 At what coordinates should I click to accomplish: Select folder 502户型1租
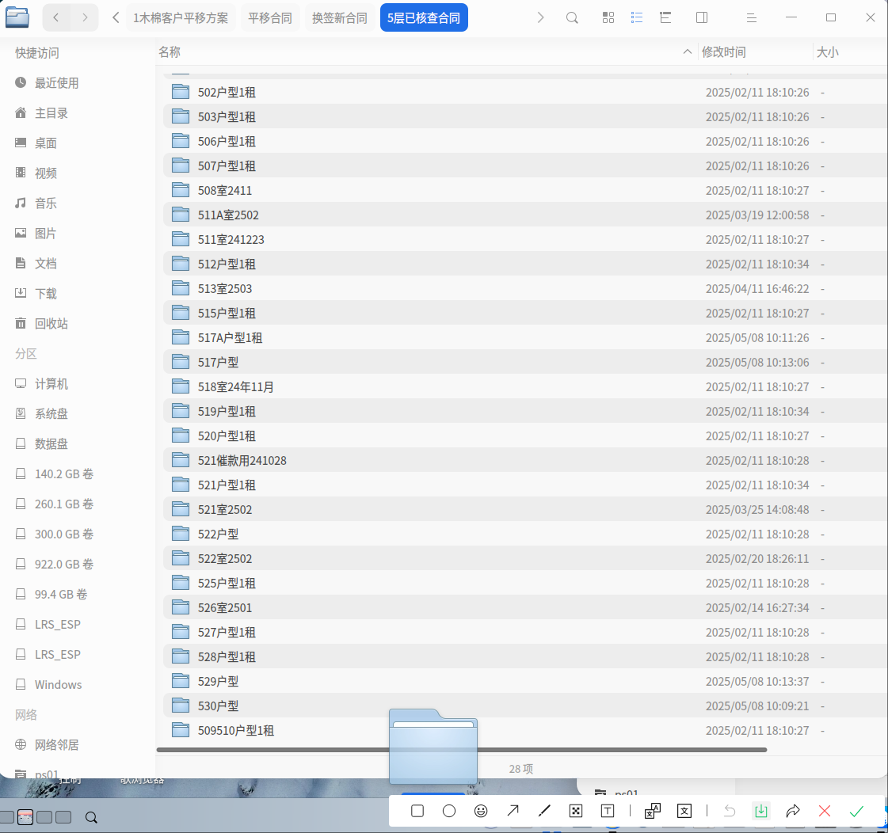coord(525,92)
